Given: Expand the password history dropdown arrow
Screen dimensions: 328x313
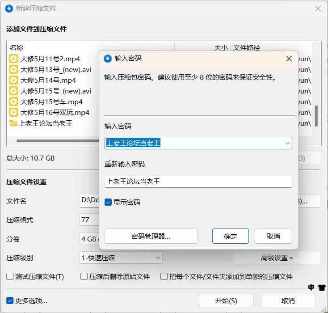Looking at the screenshot, I should [287, 143].
